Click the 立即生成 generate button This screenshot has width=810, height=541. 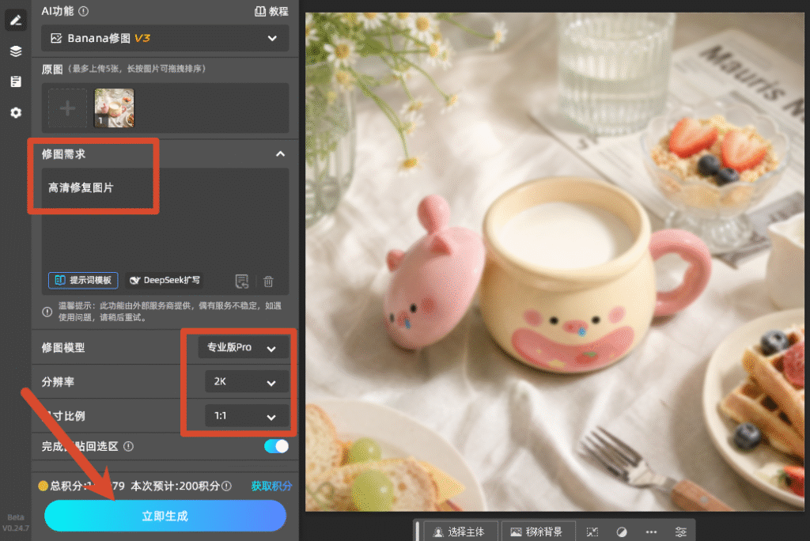(165, 516)
